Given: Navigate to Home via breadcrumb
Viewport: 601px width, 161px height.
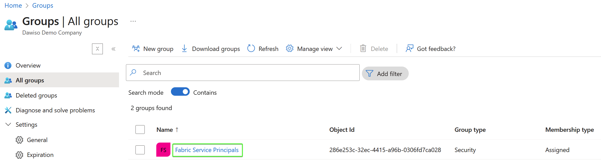Looking at the screenshot, I should (13, 5).
